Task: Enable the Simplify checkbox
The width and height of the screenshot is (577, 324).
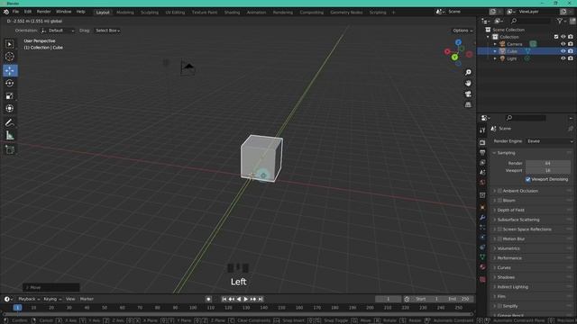Action: [x=499, y=306]
